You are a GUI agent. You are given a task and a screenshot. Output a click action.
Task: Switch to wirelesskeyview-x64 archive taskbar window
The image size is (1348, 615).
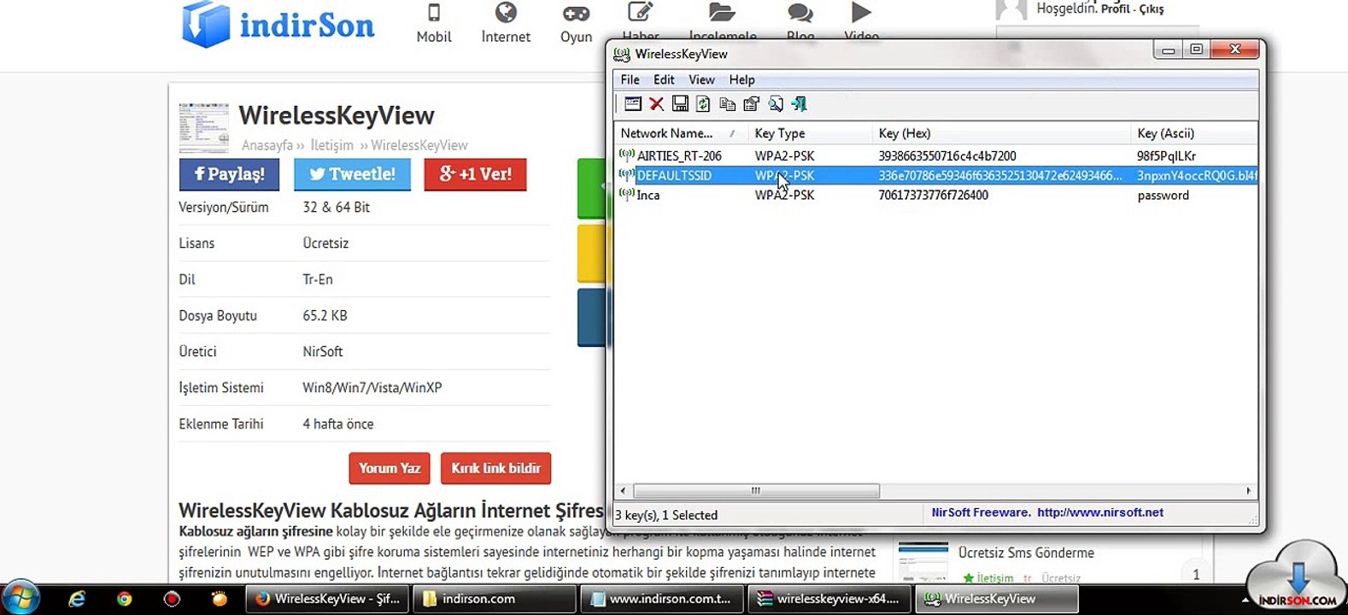[829, 599]
